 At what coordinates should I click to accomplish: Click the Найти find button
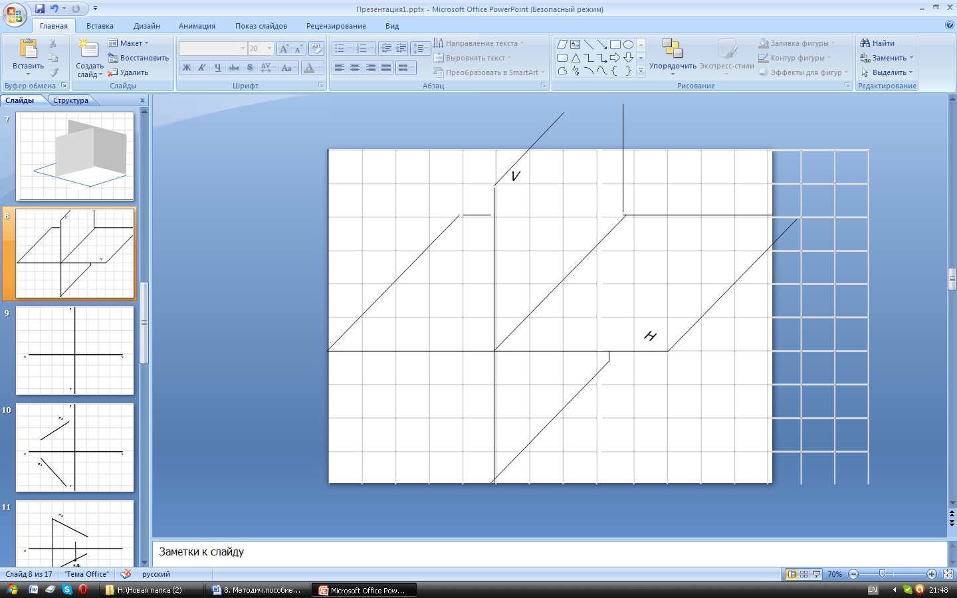[x=877, y=43]
